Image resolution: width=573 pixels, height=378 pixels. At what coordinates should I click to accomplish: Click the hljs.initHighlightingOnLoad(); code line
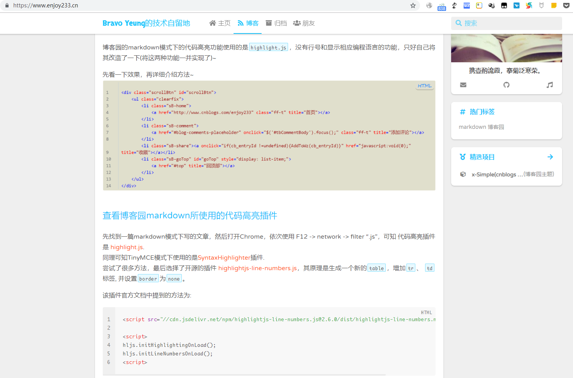[169, 345]
